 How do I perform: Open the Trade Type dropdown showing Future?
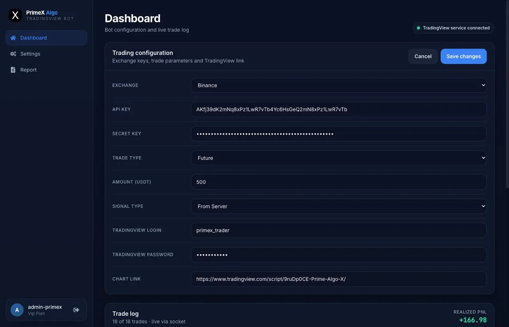[x=339, y=158]
